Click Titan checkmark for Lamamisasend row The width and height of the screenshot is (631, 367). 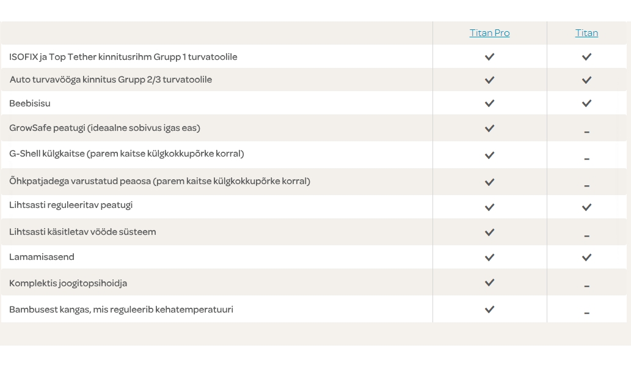click(587, 258)
